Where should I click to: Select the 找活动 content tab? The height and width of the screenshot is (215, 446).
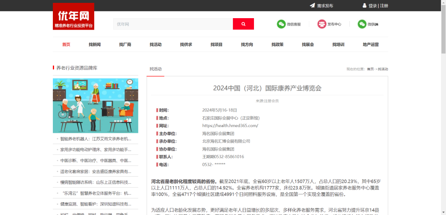(156, 69)
